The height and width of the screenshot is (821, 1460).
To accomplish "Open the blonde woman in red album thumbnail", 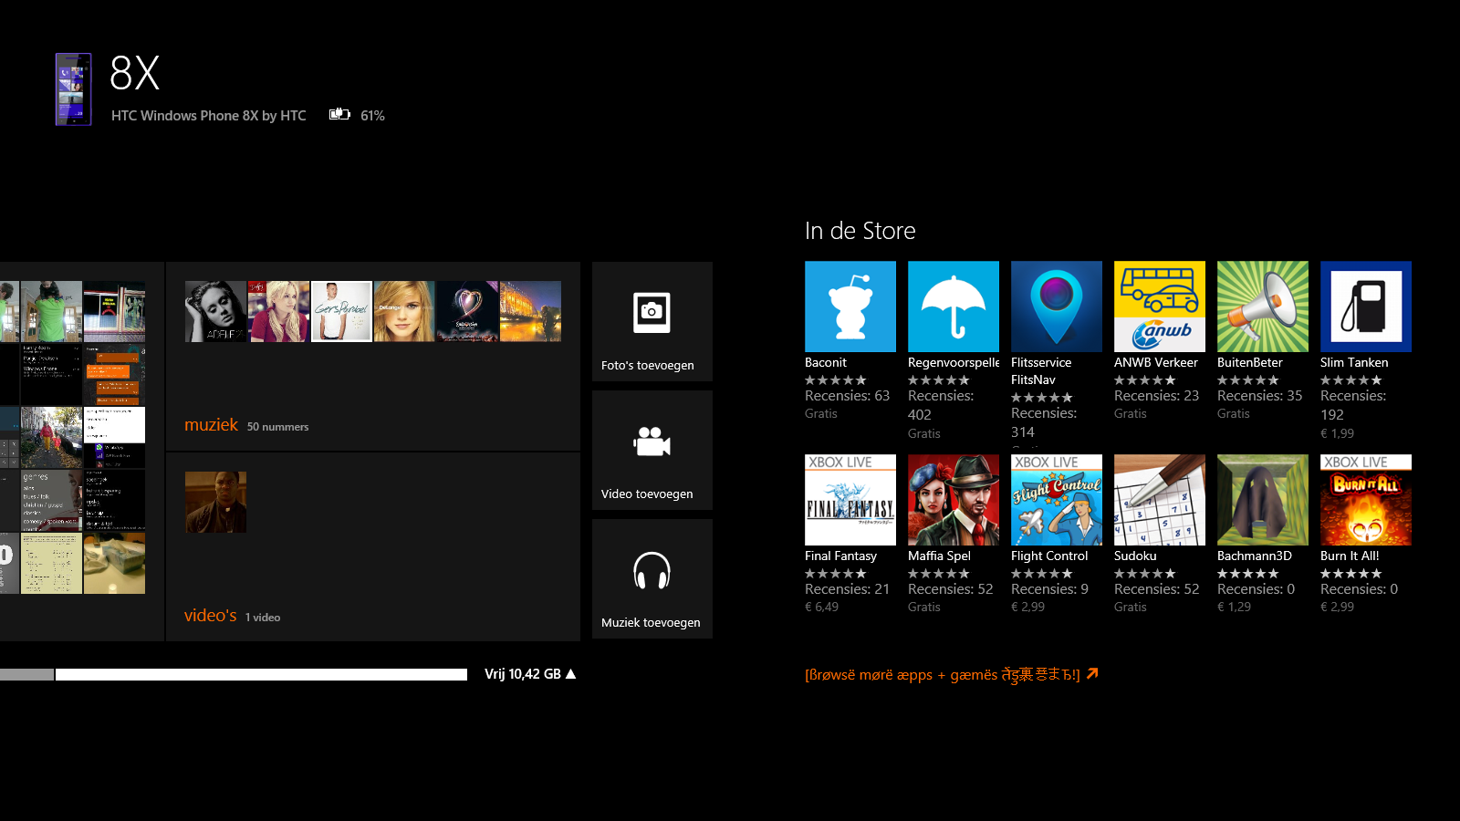I will tap(278, 311).
